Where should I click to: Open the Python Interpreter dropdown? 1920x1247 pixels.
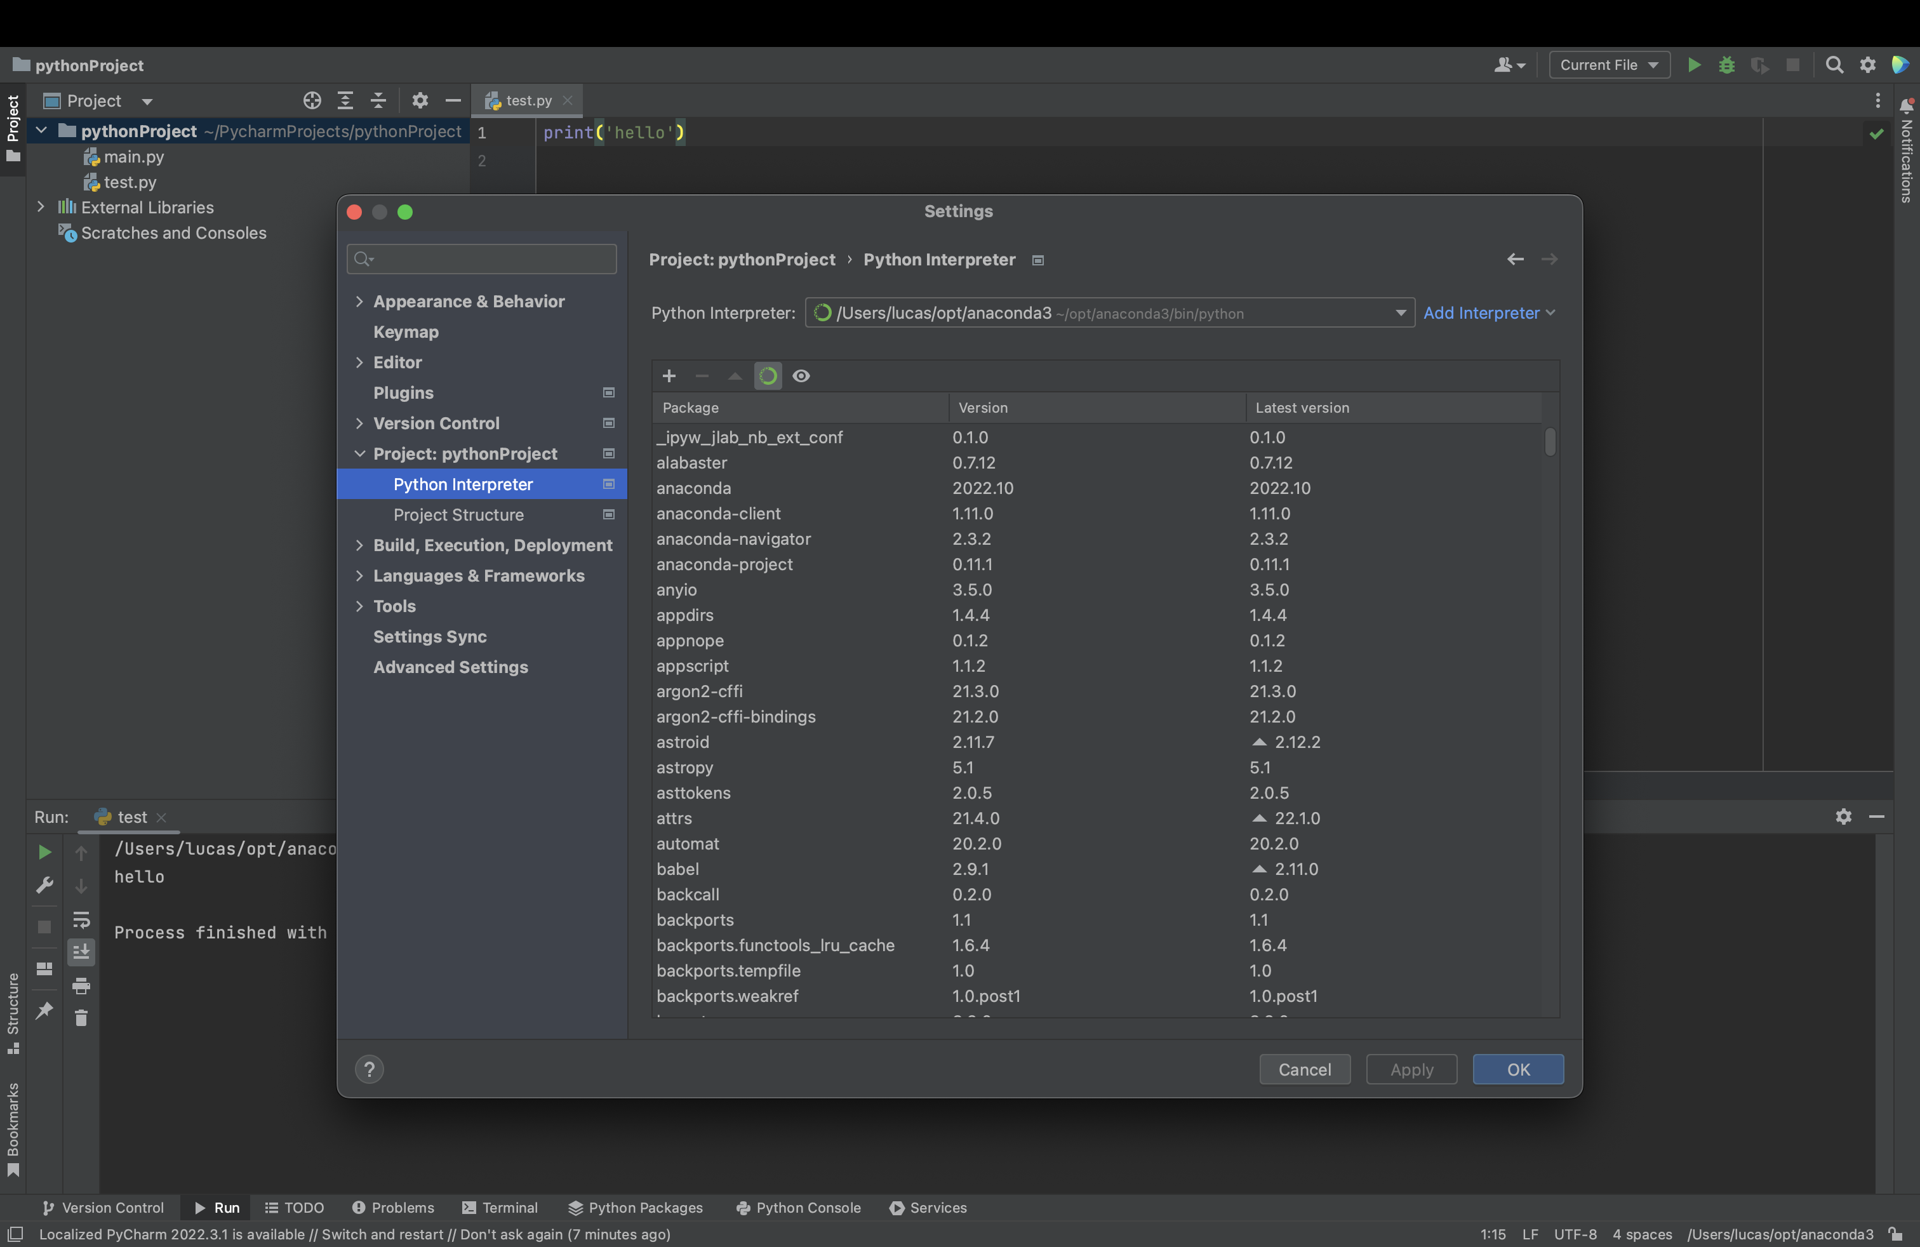(1401, 313)
